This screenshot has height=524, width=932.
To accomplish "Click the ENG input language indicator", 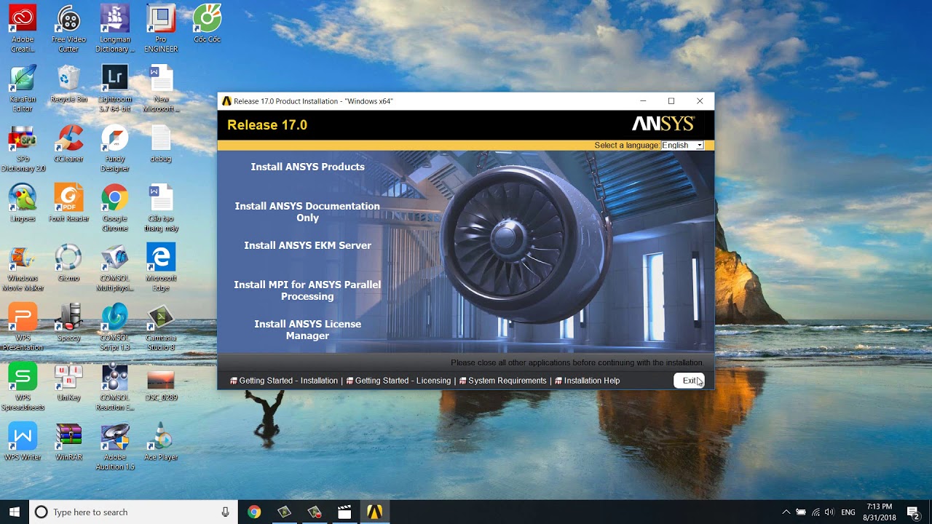I will coord(848,512).
